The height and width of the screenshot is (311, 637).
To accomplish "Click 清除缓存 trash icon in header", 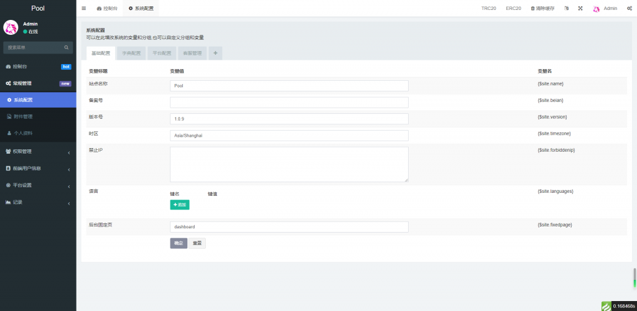I will point(532,8).
